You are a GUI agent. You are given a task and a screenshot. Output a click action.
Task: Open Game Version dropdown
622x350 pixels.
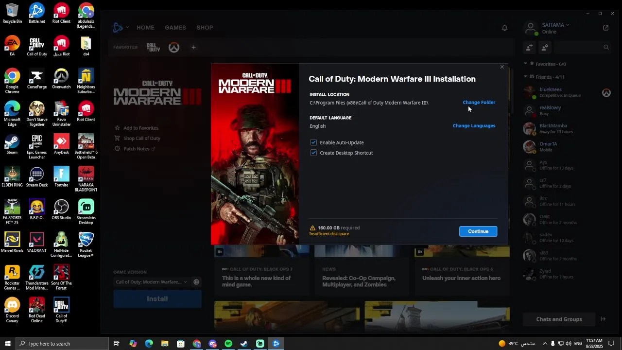(151, 282)
